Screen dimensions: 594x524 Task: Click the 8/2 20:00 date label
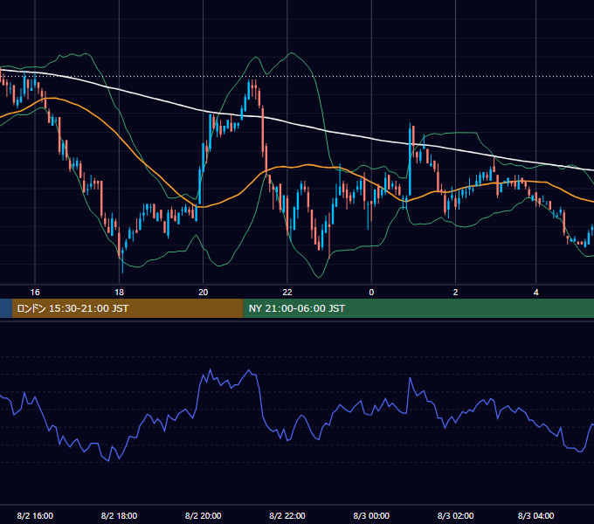(x=203, y=515)
